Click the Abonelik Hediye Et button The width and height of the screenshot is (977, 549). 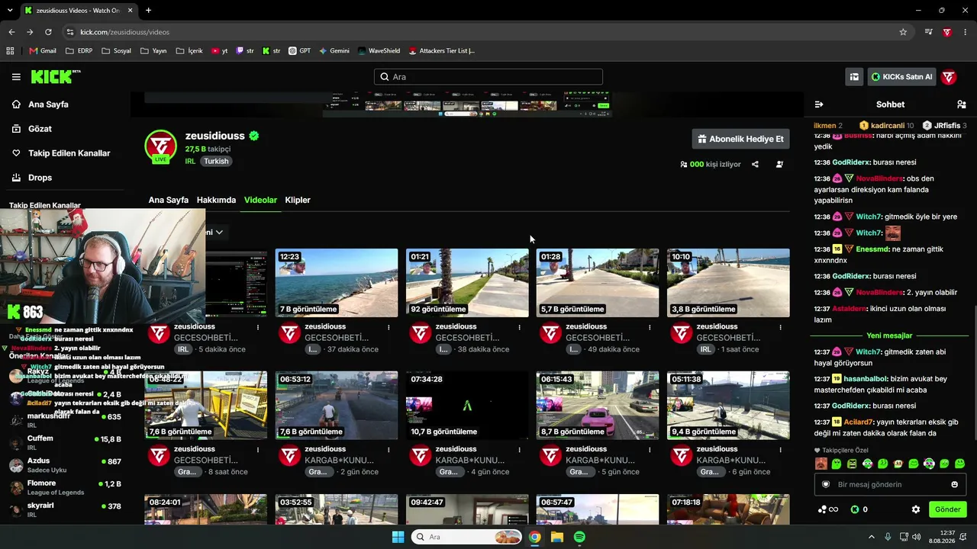tap(740, 139)
